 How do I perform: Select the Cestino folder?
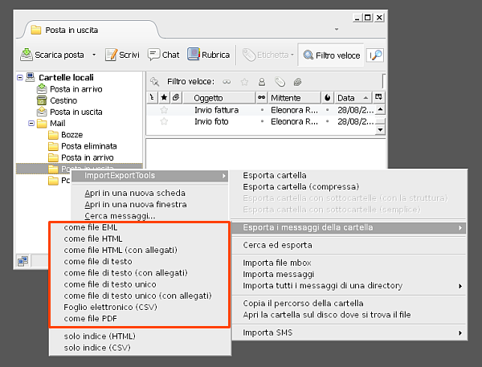click(x=63, y=100)
